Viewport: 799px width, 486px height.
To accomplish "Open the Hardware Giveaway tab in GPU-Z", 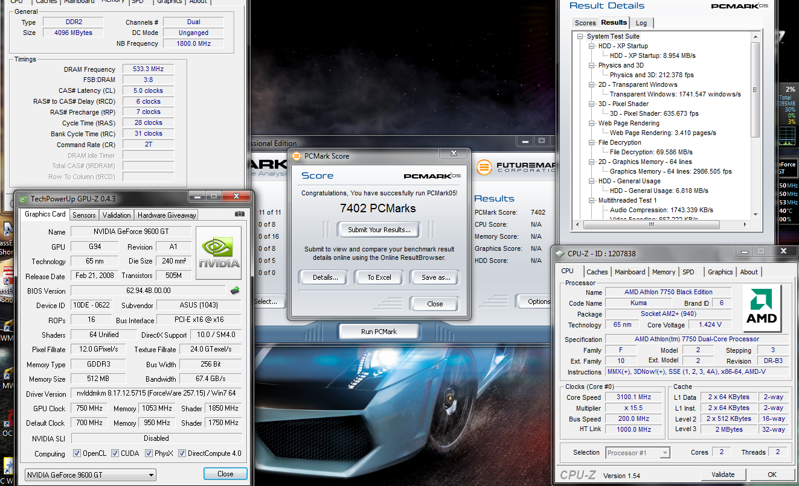I will point(167,215).
